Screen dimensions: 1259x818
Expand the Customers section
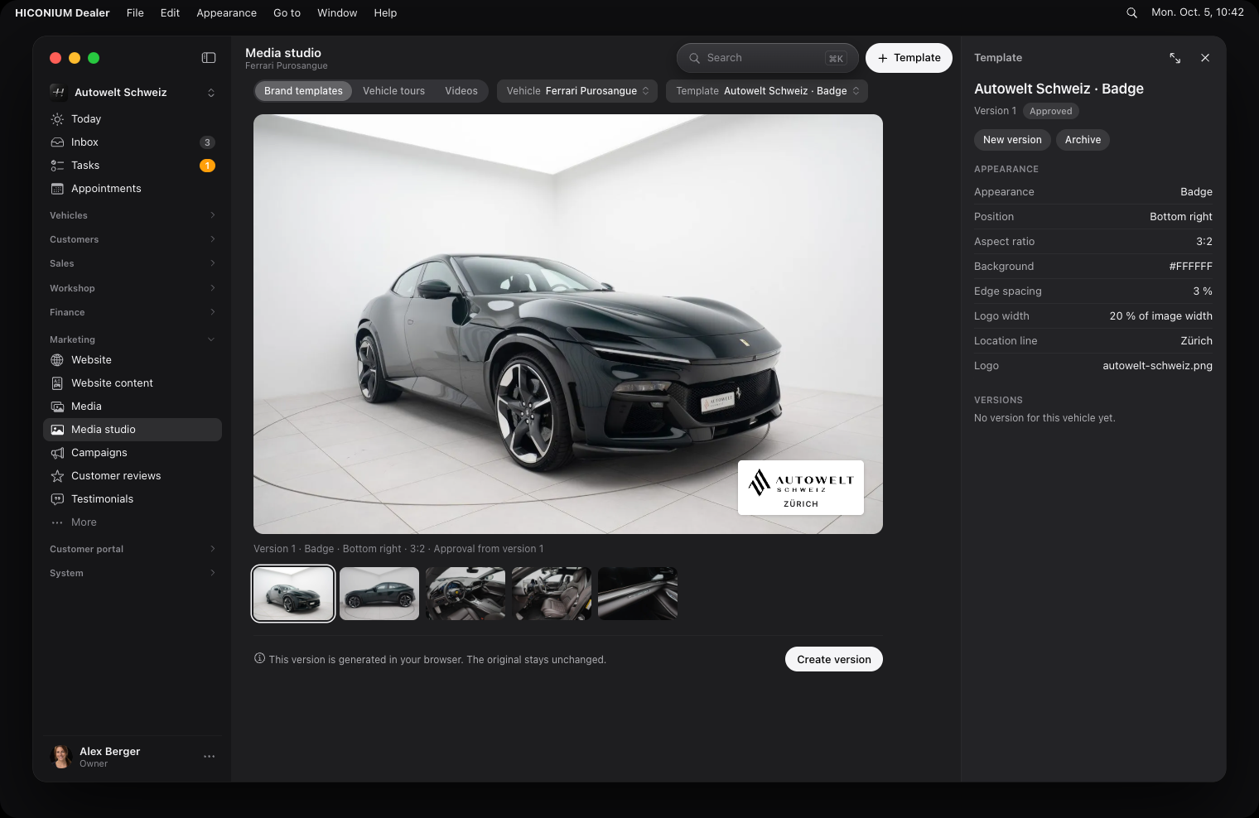coord(133,239)
